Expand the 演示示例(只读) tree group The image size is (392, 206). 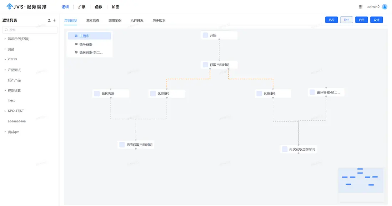5,39
